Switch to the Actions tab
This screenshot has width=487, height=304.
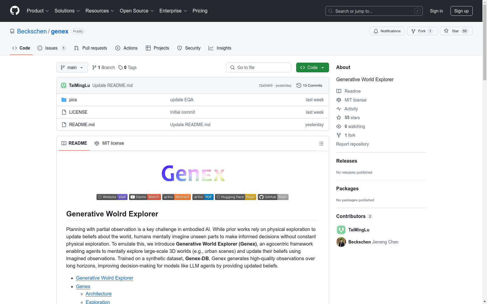[x=126, y=48]
